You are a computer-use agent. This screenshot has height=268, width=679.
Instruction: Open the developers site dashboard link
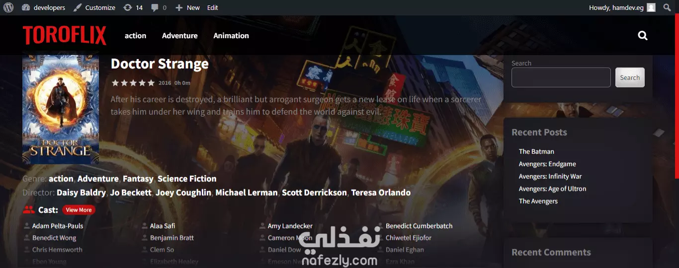coord(43,7)
